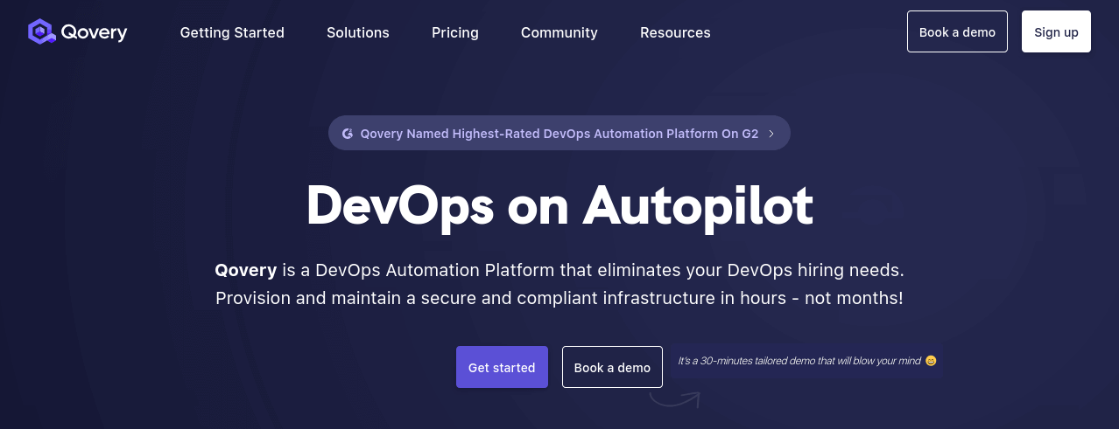
Task: Open the Highest-Rated DevOps Automation Platform announcement
Action: 559,134
